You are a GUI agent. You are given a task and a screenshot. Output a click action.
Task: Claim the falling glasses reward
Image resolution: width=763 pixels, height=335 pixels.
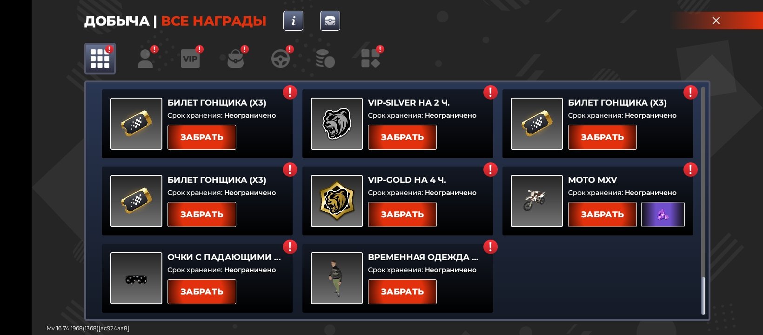[x=202, y=292]
